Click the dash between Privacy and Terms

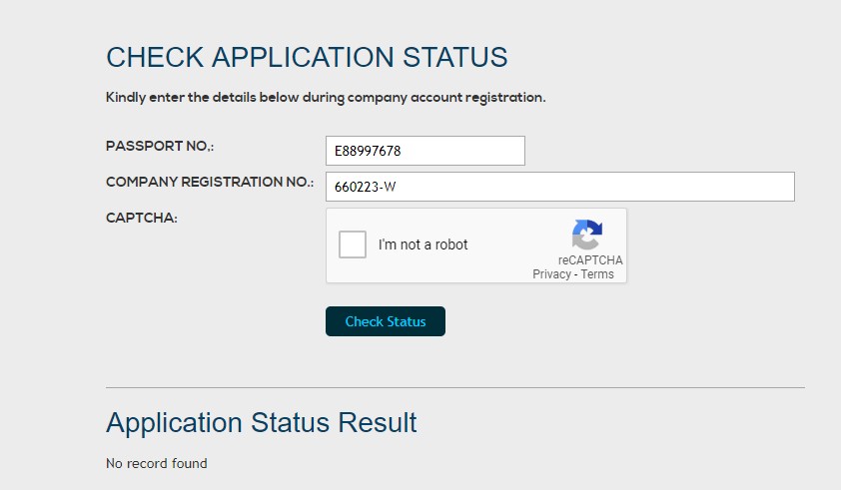(575, 274)
